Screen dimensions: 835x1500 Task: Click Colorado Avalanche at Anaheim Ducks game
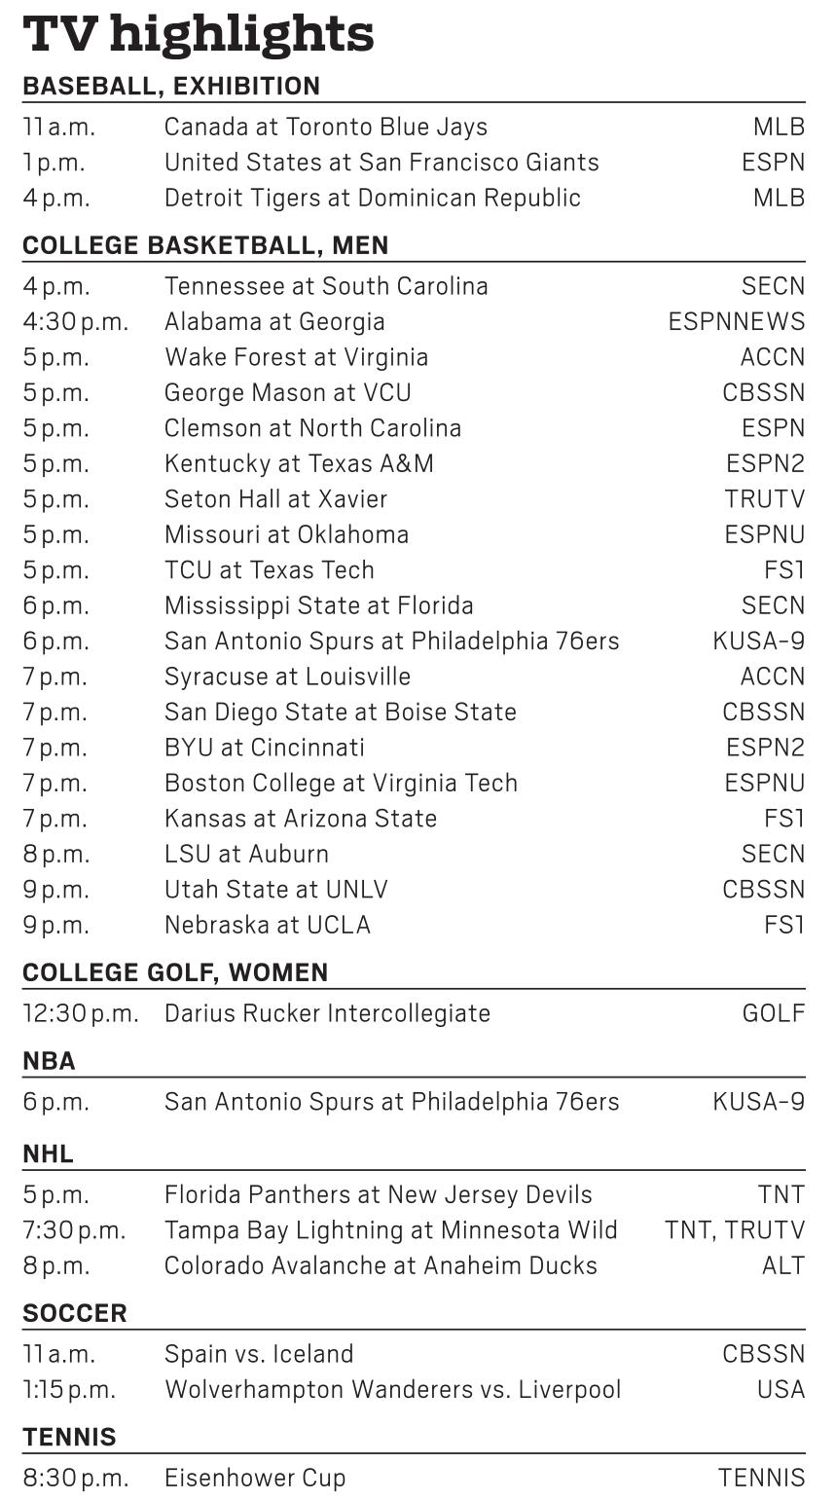click(381, 1265)
